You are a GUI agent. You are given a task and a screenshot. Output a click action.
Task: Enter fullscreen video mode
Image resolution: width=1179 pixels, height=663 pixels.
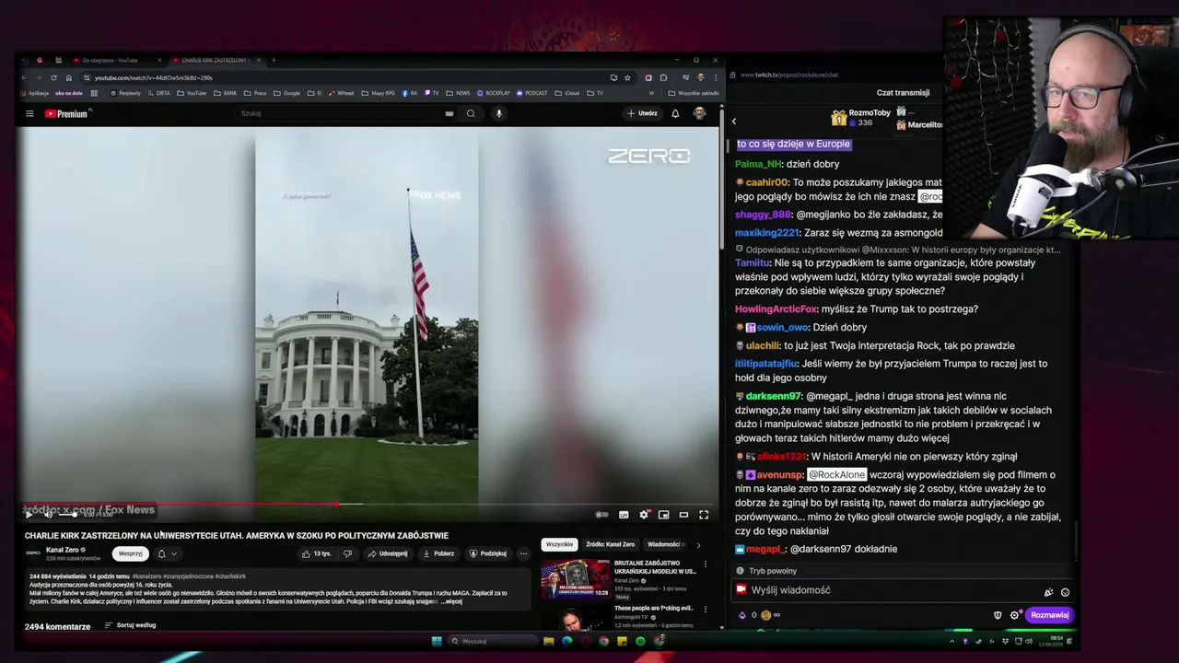tap(704, 515)
